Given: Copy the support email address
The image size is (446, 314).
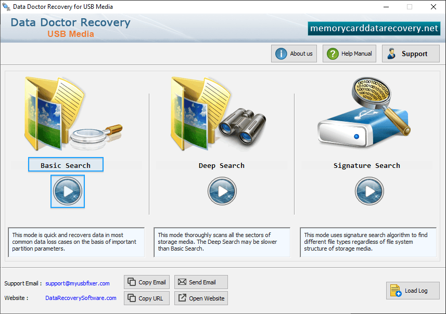Looking at the screenshot, I should 147,282.
